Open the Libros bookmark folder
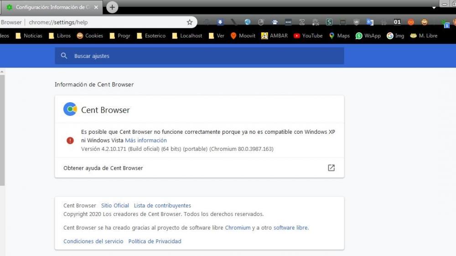Viewport: 456px width, 256px height. click(x=60, y=36)
